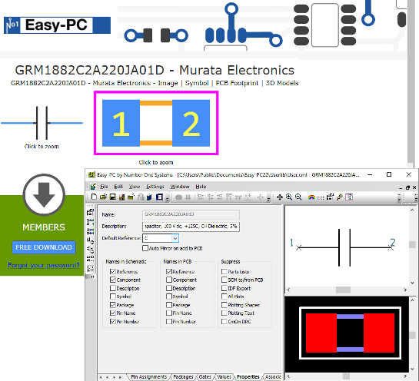Check Component under Names in PCB
This screenshot has width=419, height=381.
coord(169,280)
